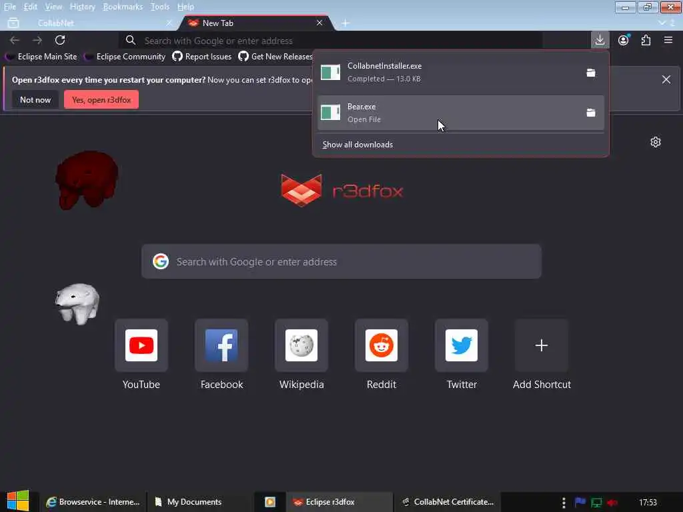The width and height of the screenshot is (683, 512).
Task: Click the red speaker tray icon
Action: [x=612, y=503]
